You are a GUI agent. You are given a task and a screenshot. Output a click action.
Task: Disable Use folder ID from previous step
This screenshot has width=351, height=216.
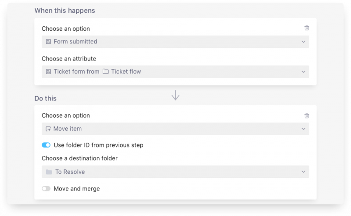[x=46, y=145]
